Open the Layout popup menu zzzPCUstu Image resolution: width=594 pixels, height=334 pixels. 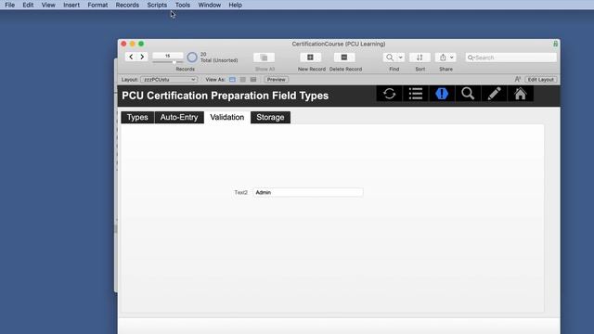click(169, 80)
